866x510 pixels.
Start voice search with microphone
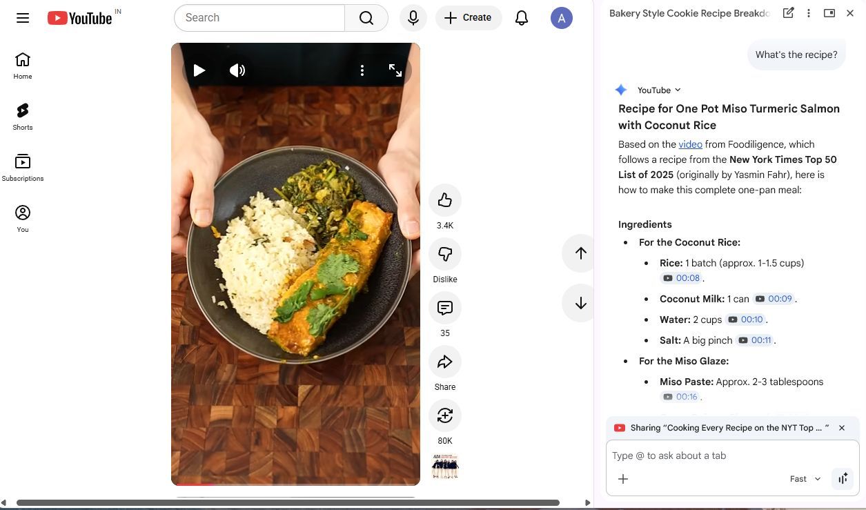413,18
